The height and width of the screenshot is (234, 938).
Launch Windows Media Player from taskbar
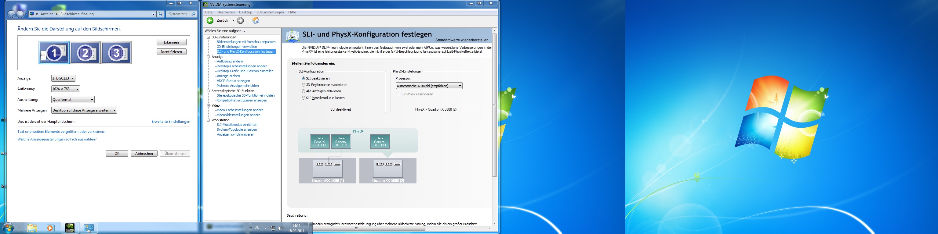[x=50, y=228]
